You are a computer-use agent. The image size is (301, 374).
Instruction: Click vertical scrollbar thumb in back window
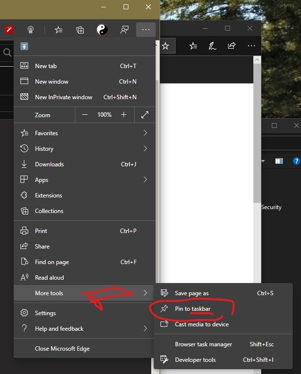pyautogui.click(x=257, y=133)
